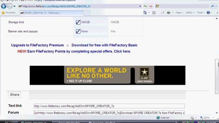Screen dimensions: 219x123
Task: Click See It Up Close in ad
Action: click(x=79, y=81)
